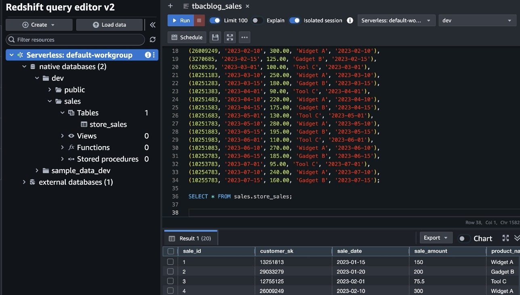This screenshot has width=520, height=295.
Task: Expand the sample_data_dev database
Action: (37, 171)
